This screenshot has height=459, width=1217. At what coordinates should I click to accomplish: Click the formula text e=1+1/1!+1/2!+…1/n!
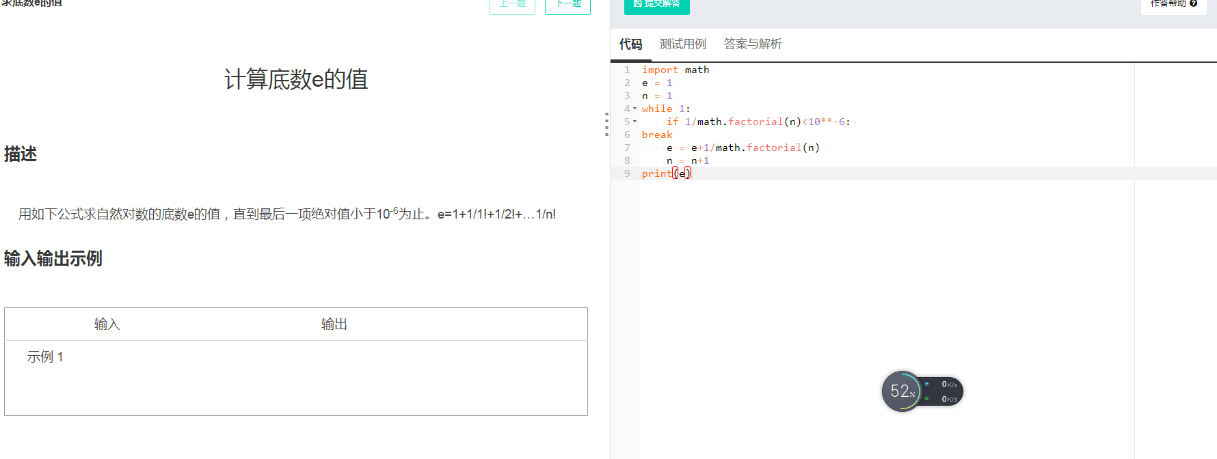click(x=497, y=214)
